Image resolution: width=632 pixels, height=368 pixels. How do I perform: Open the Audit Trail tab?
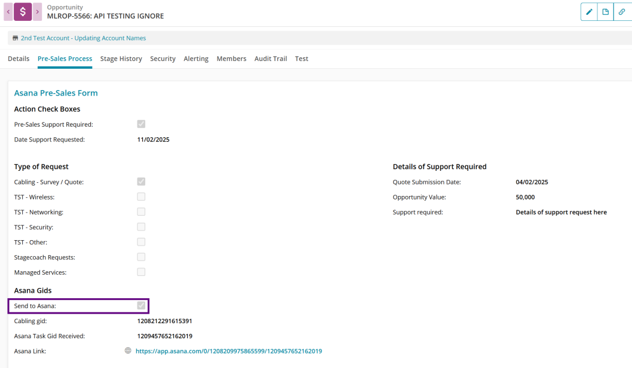[x=270, y=59]
